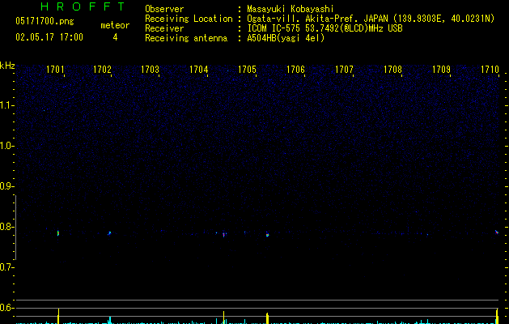Viewport: 509px width, 324px height.
Task: Click time marker 1701
Action: pyautogui.click(x=55, y=70)
